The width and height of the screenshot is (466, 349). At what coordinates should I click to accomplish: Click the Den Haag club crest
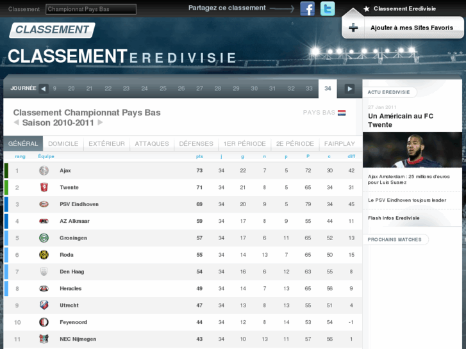coord(44,272)
